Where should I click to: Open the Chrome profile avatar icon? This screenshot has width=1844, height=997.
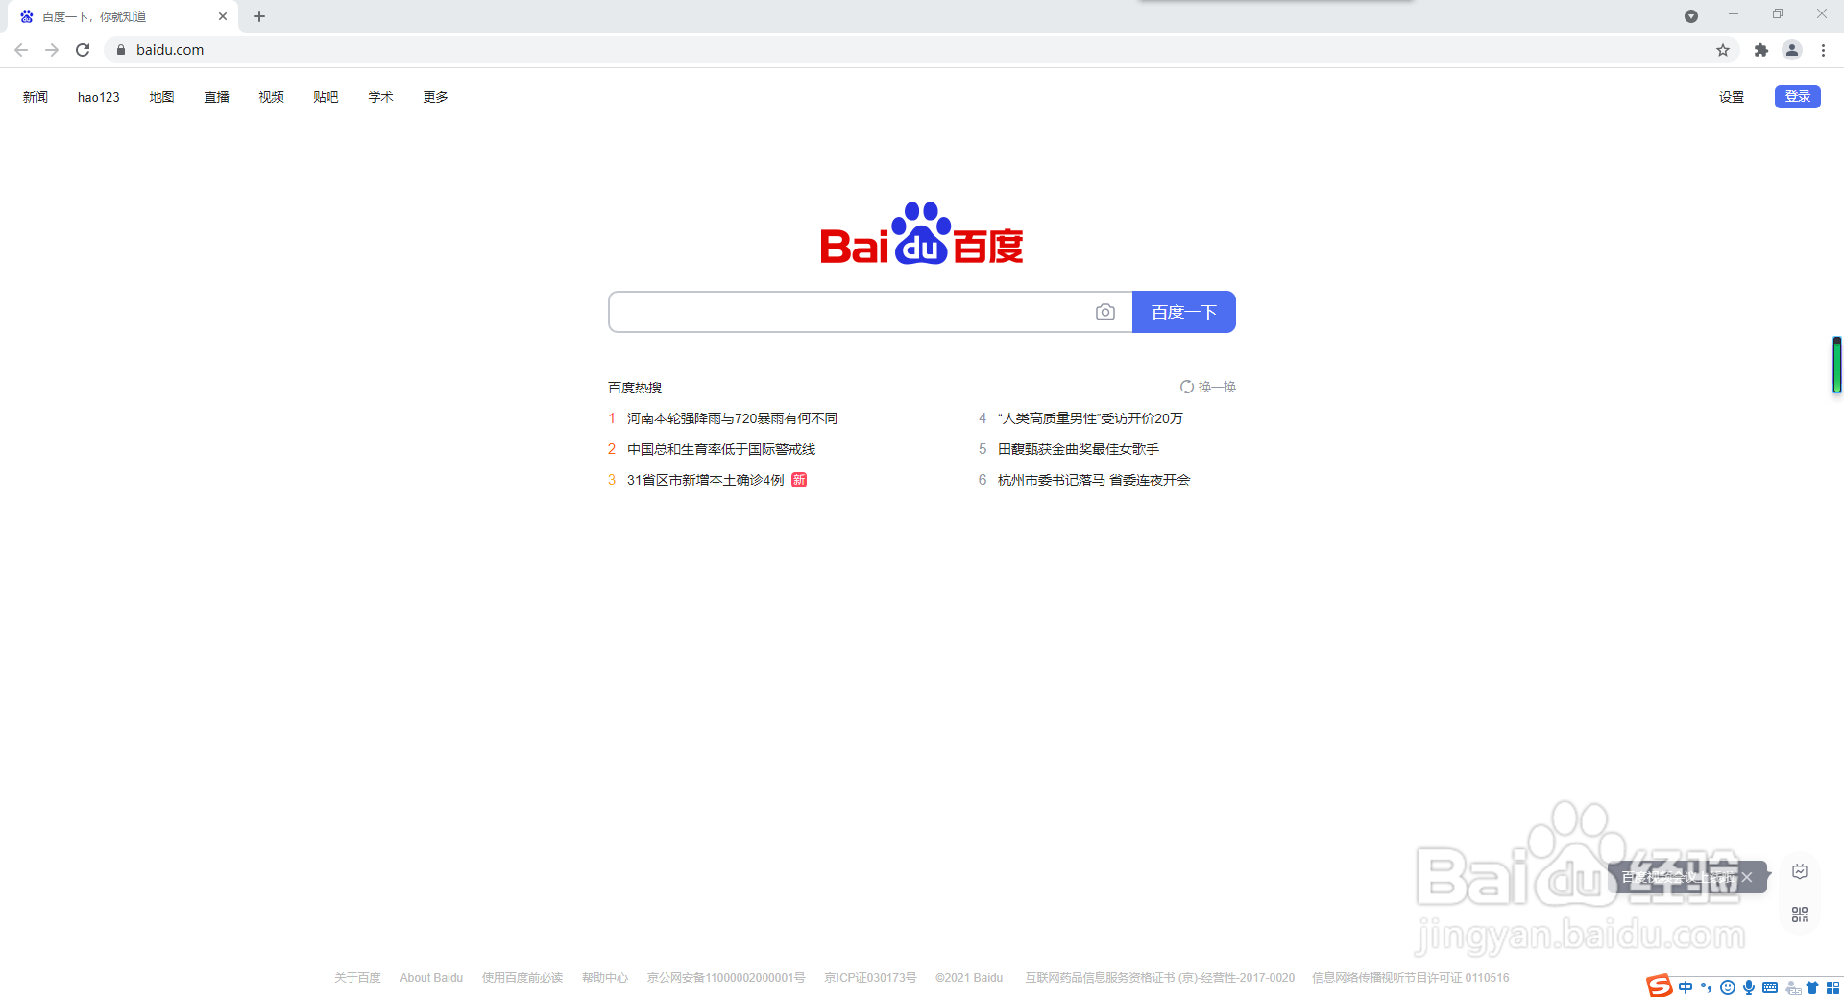[x=1792, y=50]
